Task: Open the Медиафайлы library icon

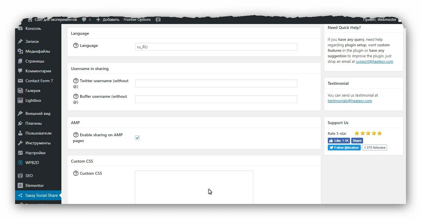Action: pyautogui.click(x=20, y=51)
